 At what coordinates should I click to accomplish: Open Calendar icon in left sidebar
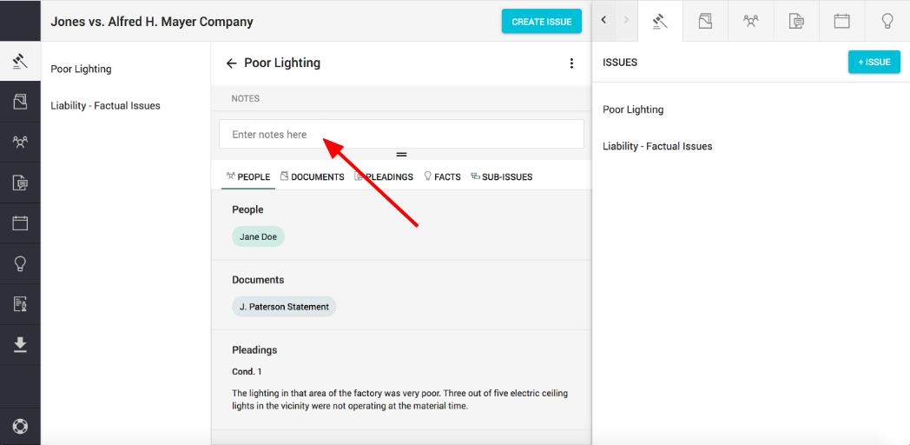pyautogui.click(x=20, y=223)
